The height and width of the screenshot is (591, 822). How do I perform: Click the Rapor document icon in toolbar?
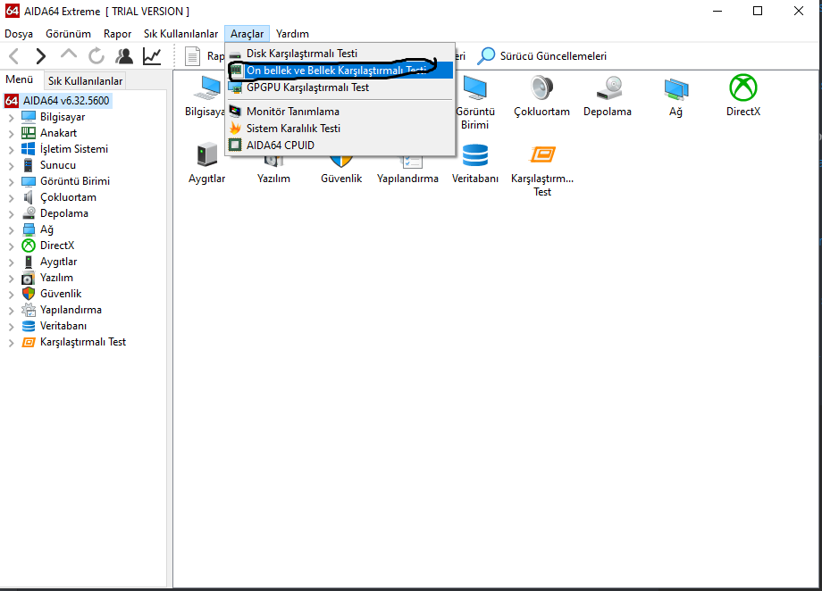pos(192,56)
